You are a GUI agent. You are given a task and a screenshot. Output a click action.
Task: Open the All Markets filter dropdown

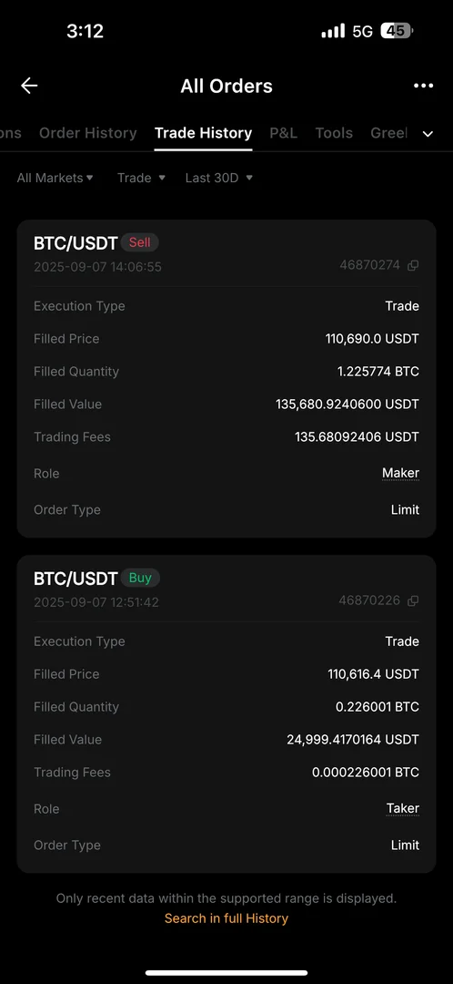tap(55, 179)
